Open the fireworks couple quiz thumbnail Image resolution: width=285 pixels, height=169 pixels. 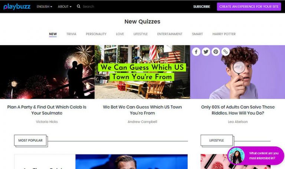47,72
